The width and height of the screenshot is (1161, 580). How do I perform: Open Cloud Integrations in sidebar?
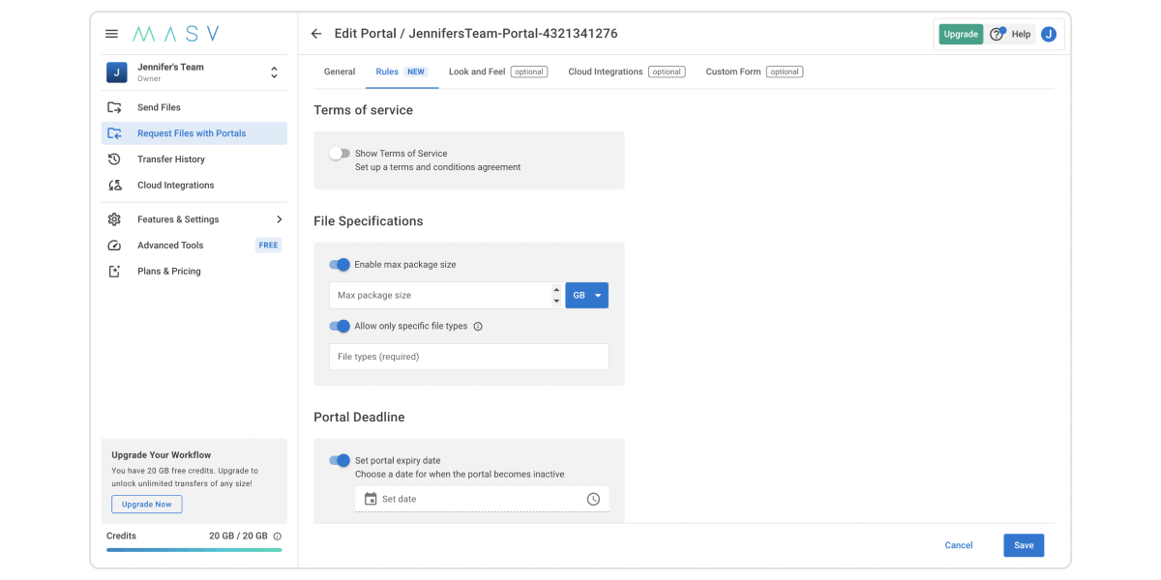coord(193,186)
